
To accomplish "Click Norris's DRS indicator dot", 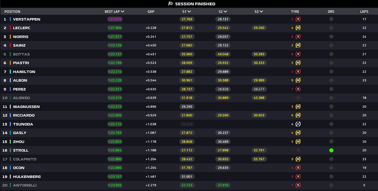I will coord(331,37).
